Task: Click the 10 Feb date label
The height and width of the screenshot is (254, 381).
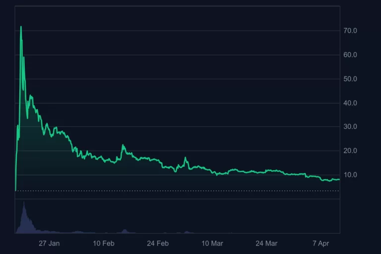Action: pyautogui.click(x=103, y=244)
